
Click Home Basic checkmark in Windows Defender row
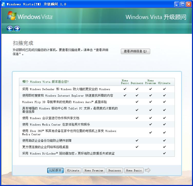(125, 89)
